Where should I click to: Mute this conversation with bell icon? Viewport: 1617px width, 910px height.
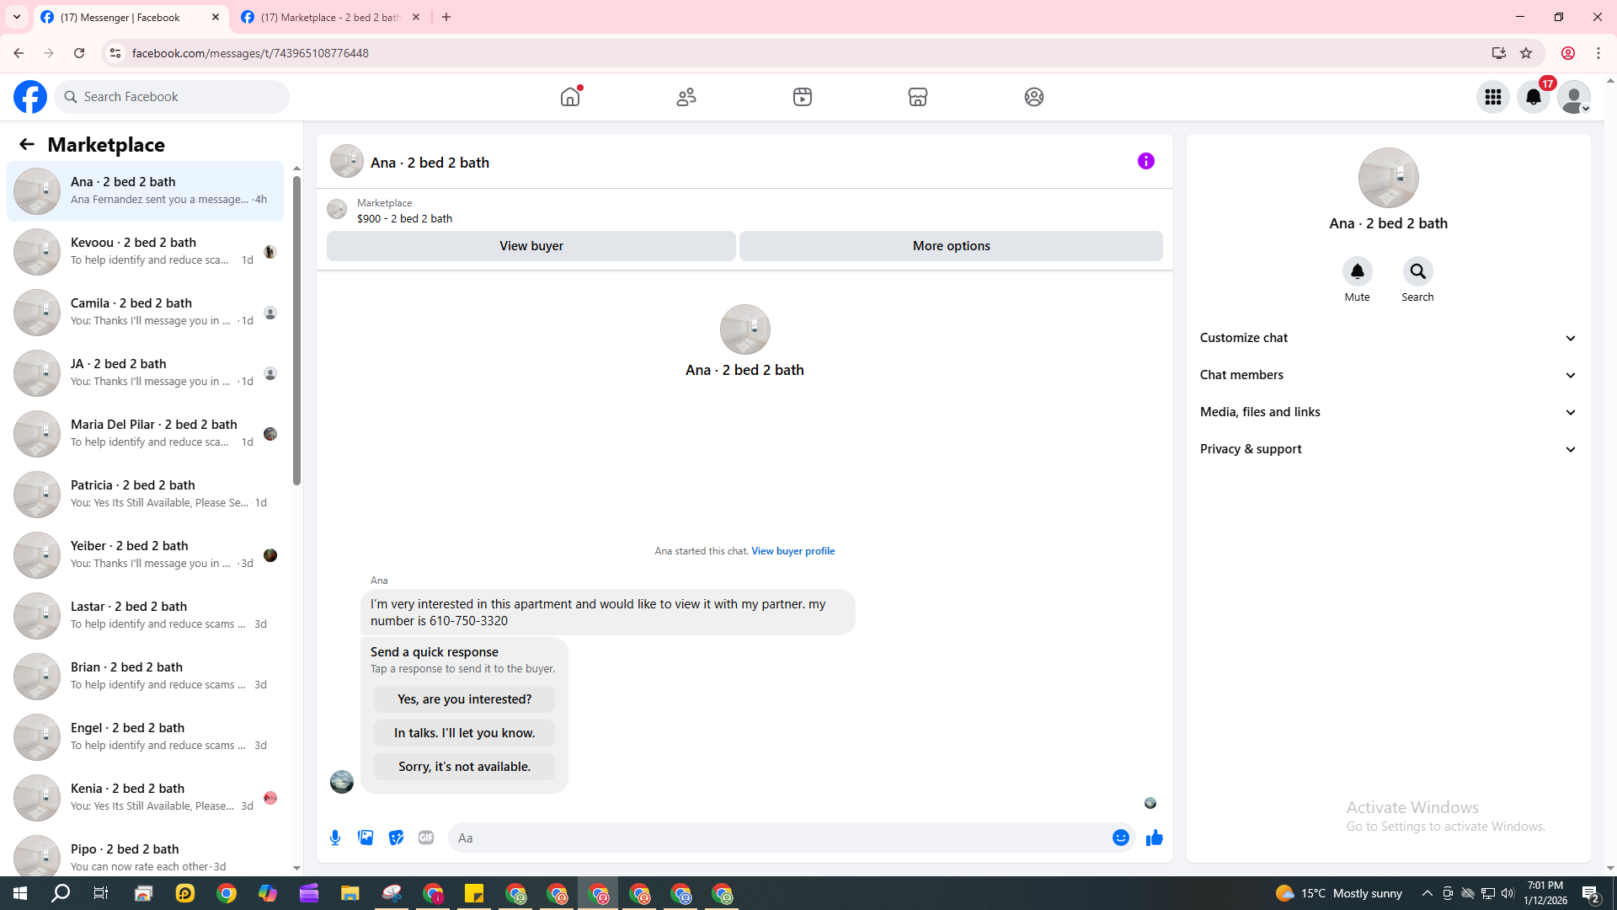click(1357, 271)
